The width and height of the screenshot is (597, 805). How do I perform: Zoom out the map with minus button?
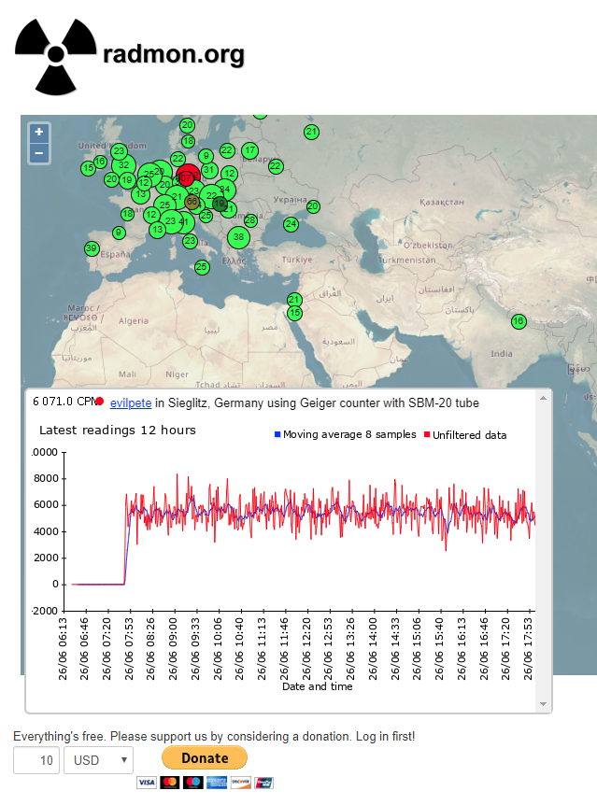point(39,153)
